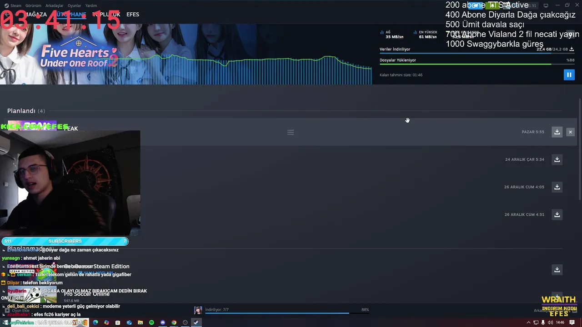Go to the EFES profile tab
The image size is (582, 327).
pos(133,15)
